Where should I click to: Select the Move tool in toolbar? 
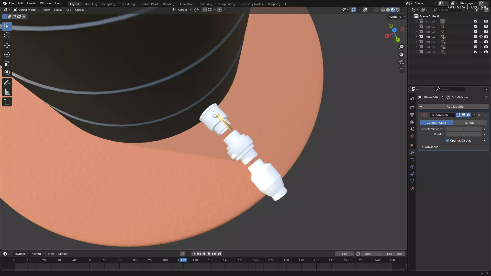point(7,45)
